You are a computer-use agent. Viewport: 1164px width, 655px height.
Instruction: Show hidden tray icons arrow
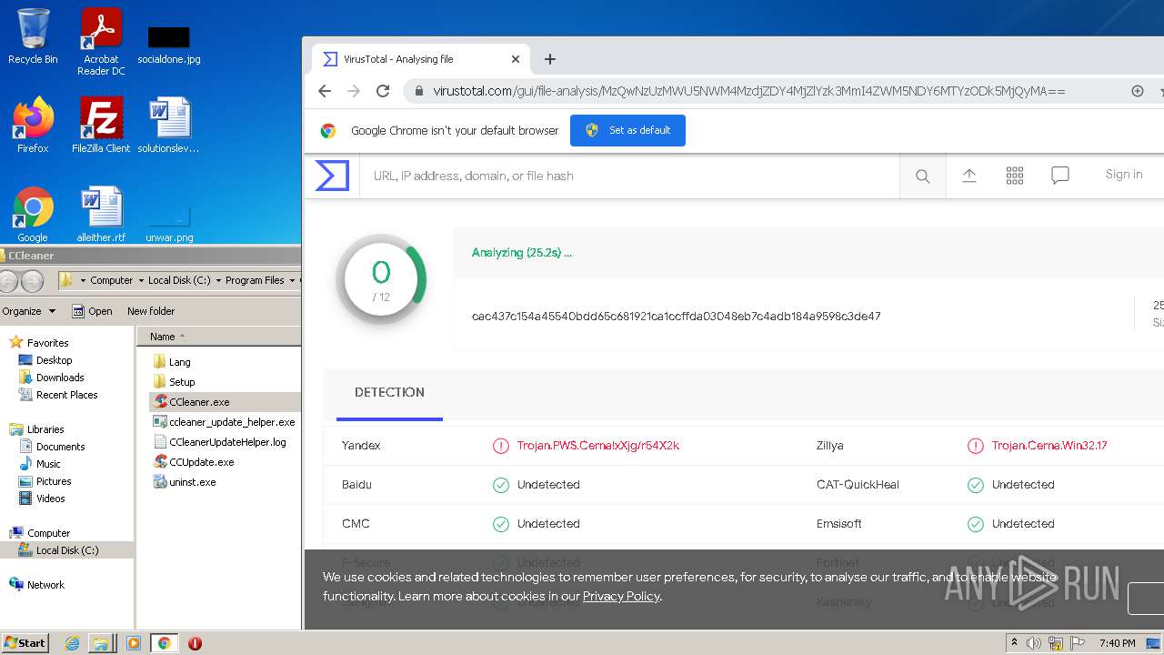click(1015, 643)
